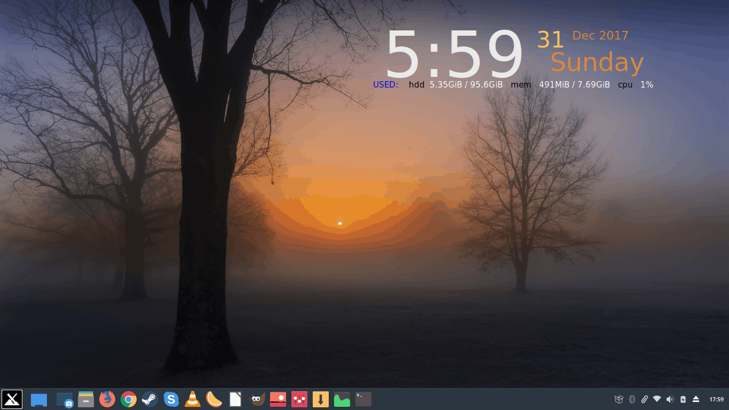This screenshot has width=729, height=410.
Task: Launch the screenshot tool from taskbar
Action: [x=65, y=399]
